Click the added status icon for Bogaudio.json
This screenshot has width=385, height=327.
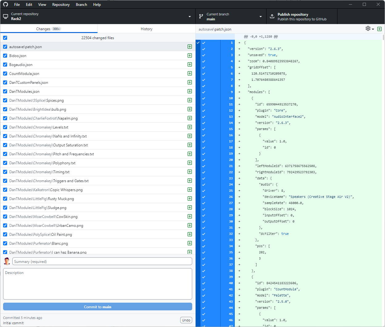coord(190,64)
